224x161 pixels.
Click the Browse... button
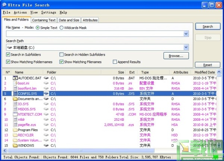(176, 56)
